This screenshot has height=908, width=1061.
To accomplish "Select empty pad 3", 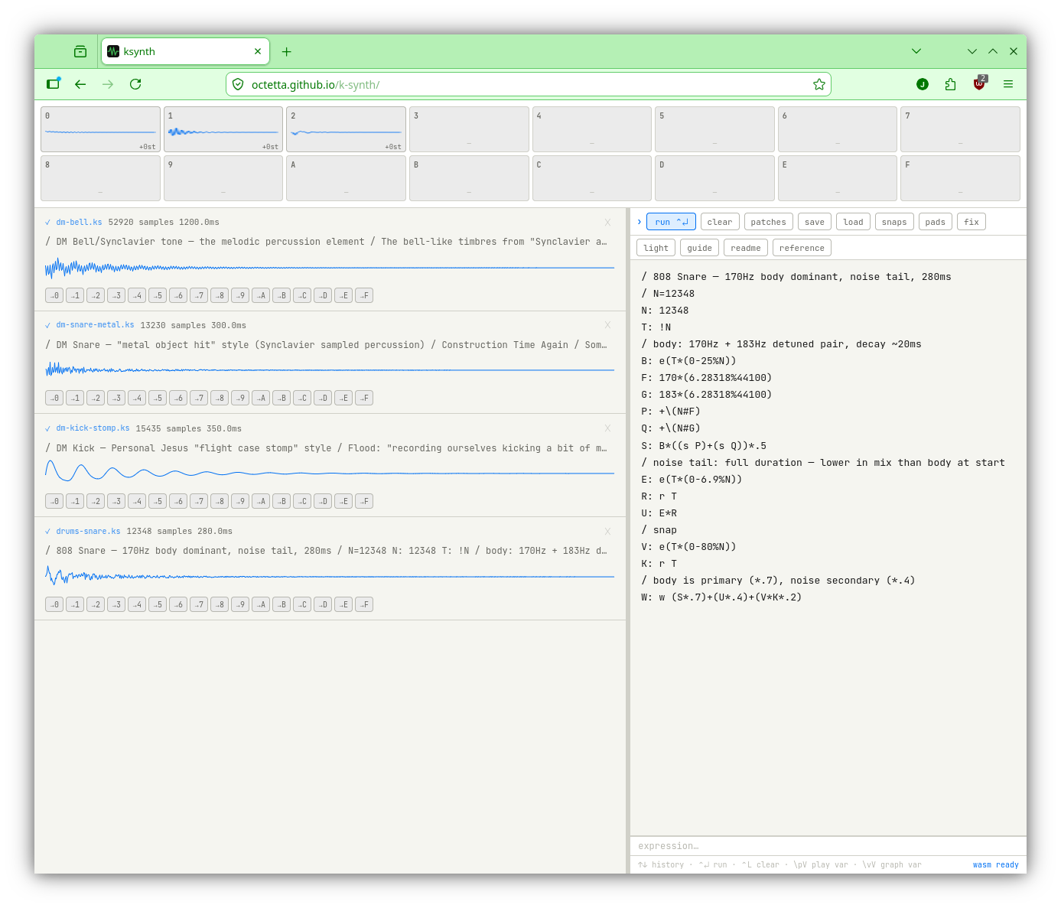I will coord(469,129).
